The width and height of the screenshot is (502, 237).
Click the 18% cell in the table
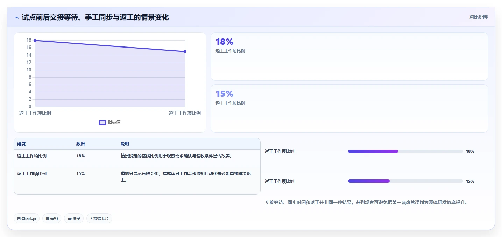[x=80, y=156]
